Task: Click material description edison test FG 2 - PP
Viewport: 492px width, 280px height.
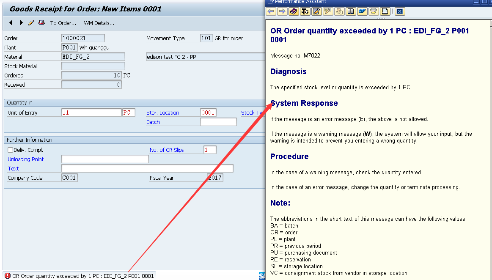Action: pos(206,57)
